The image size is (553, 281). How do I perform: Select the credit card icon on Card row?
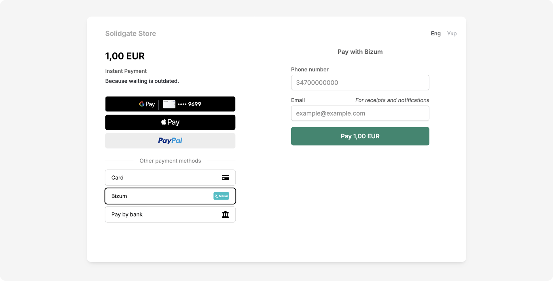(226, 177)
